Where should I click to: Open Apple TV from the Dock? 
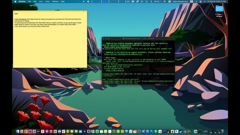point(38,132)
